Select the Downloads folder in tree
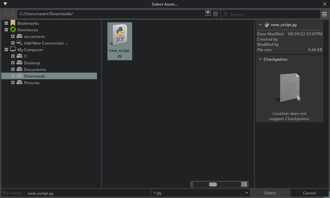Screen dimensions: 330x198 (34, 76)
